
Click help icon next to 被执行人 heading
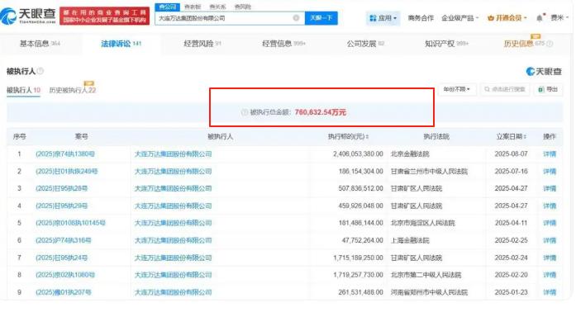(40, 71)
